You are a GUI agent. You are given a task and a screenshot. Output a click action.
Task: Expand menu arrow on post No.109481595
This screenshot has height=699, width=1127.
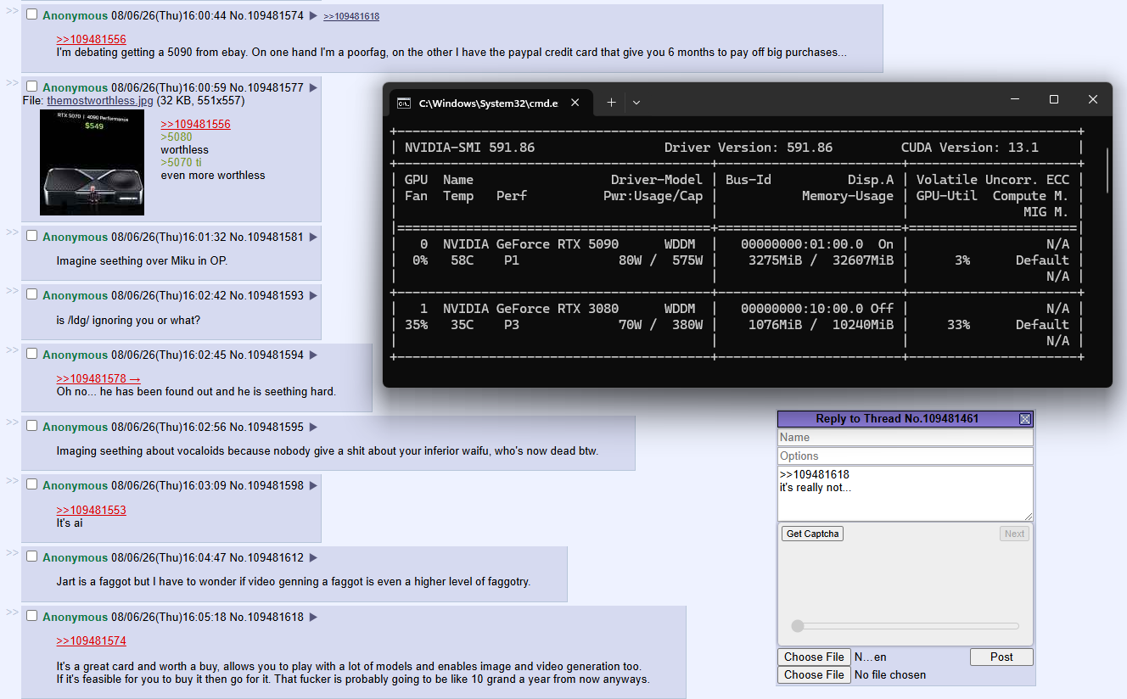click(x=313, y=427)
